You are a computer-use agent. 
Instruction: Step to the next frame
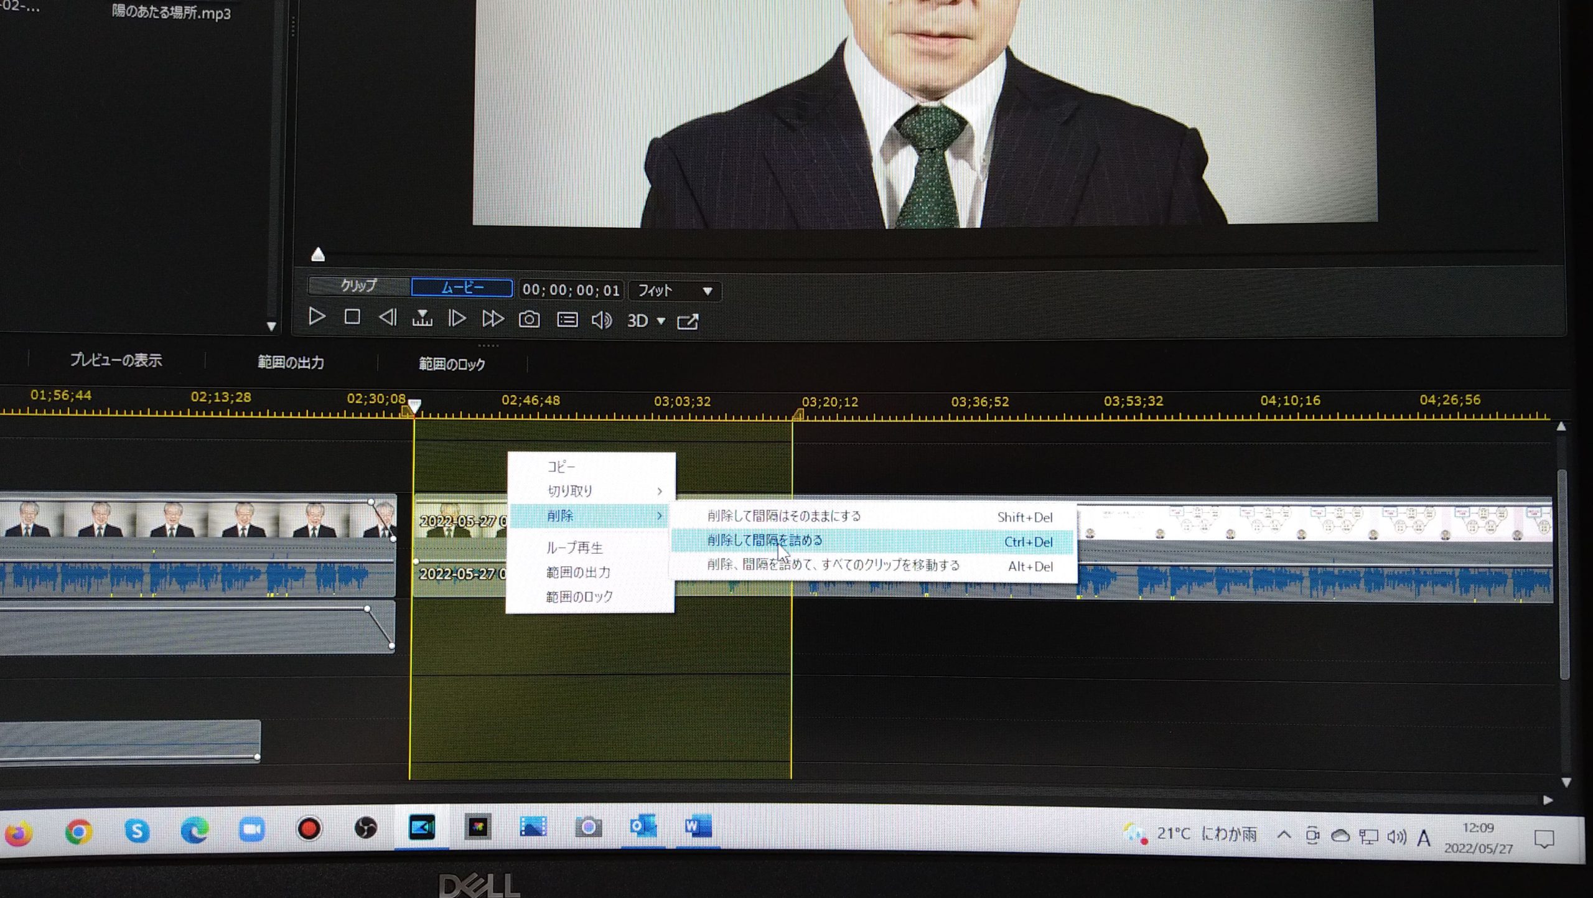(x=457, y=319)
